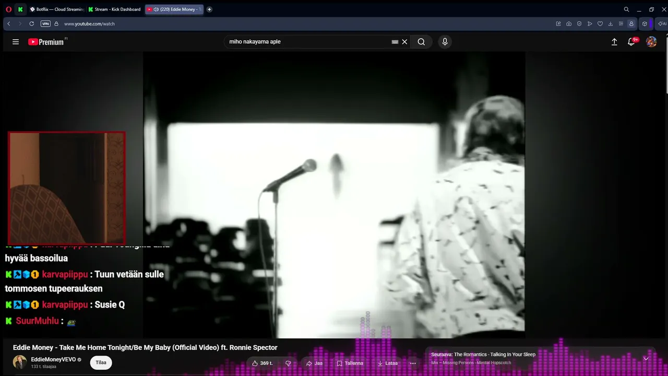The height and width of the screenshot is (376, 668).
Task: Open the privacy shield settings
Action: point(579,23)
